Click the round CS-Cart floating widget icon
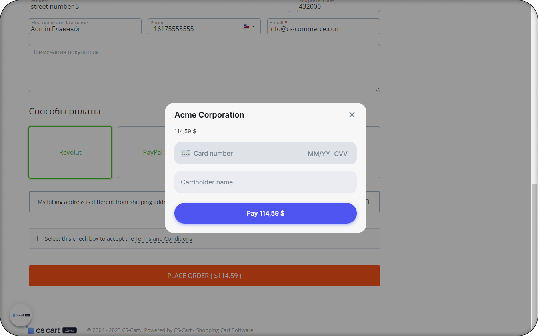Image resolution: width=538 pixels, height=336 pixels. tap(21, 315)
